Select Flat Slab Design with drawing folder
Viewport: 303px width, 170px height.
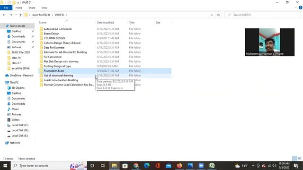[61, 61]
